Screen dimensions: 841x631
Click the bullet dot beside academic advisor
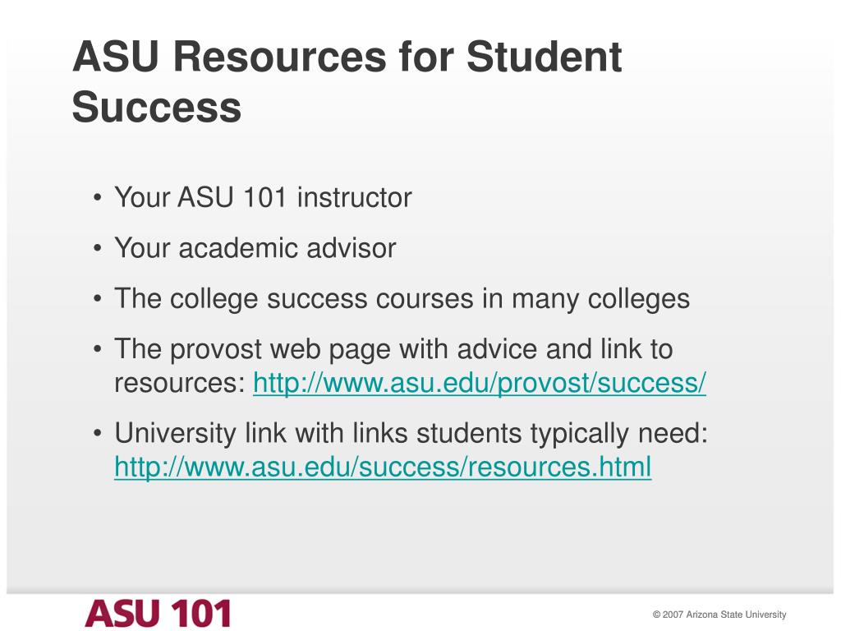tap(97, 248)
